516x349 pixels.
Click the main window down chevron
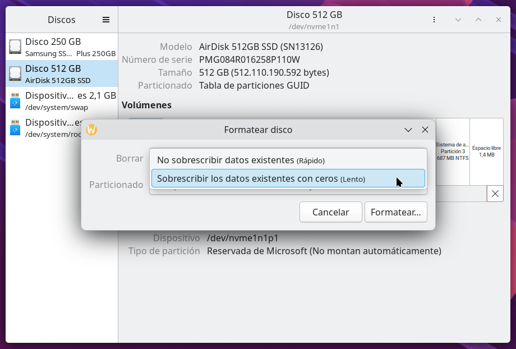[458, 20]
